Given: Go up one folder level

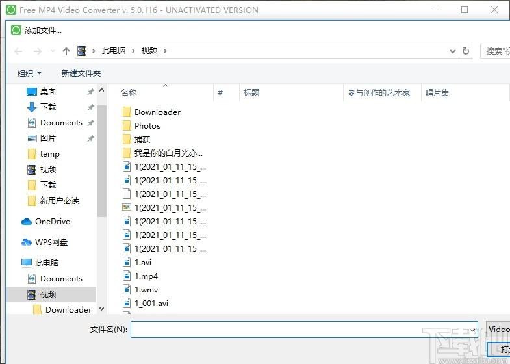Looking at the screenshot, I should 66,51.
